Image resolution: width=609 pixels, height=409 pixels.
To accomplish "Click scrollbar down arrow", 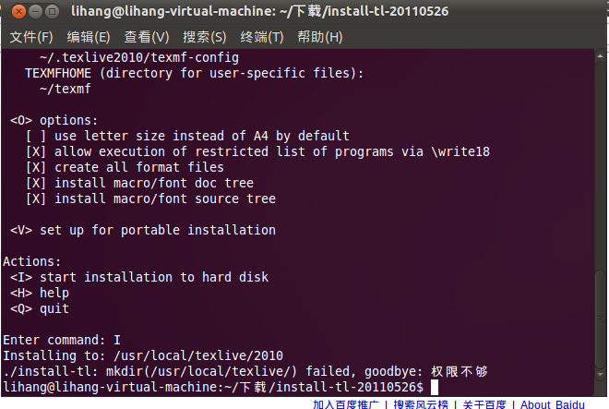I will [600, 375].
